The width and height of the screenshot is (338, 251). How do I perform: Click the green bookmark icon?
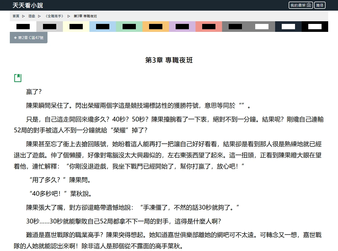point(18,78)
